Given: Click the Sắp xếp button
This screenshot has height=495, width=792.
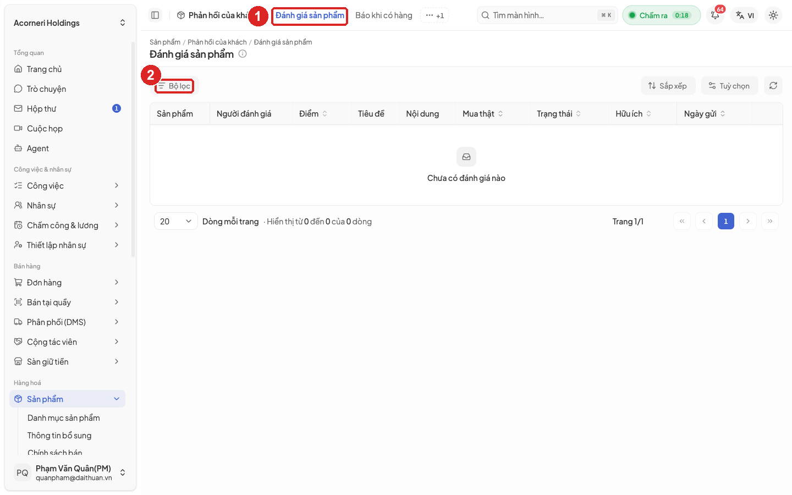Looking at the screenshot, I should pyautogui.click(x=668, y=86).
